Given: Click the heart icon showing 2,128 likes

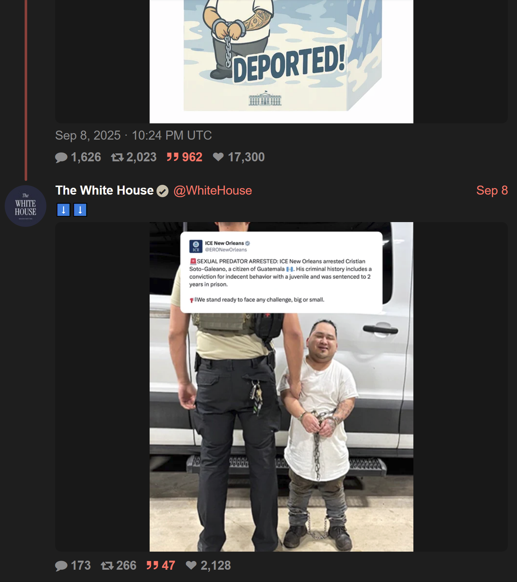Looking at the screenshot, I should point(191,565).
